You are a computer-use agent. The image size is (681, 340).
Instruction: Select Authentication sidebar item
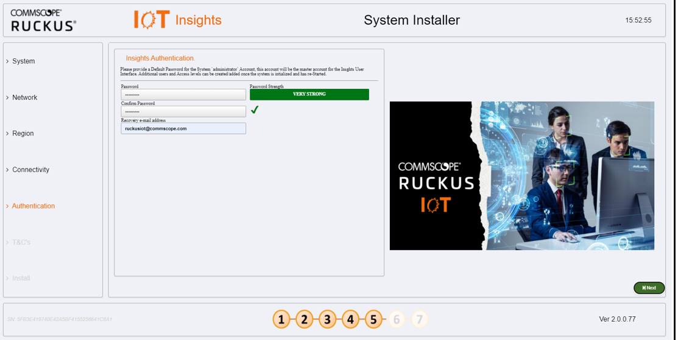pos(34,206)
